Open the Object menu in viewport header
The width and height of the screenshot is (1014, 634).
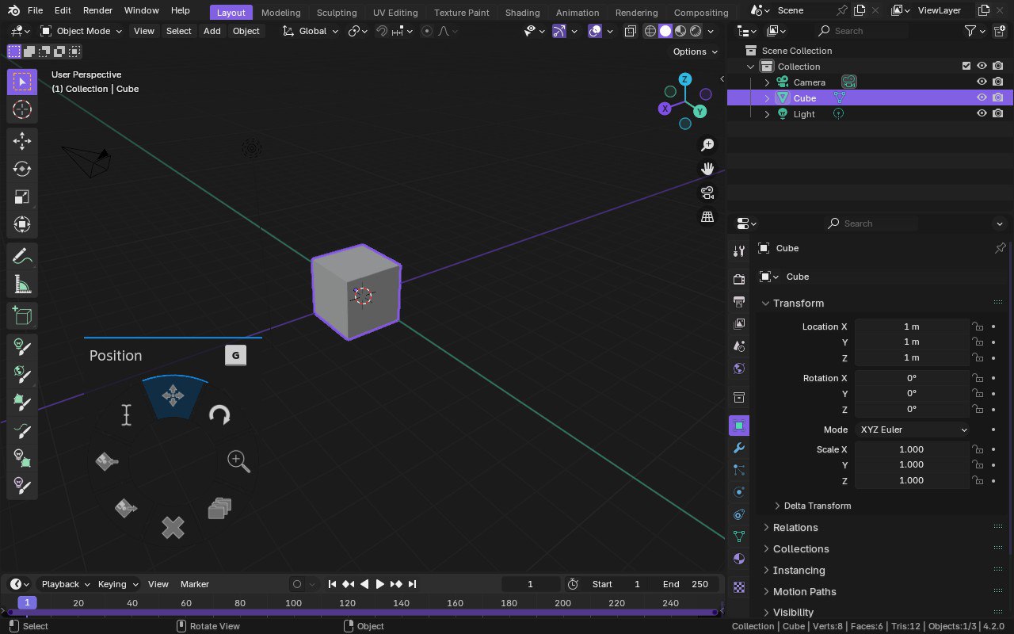click(x=246, y=31)
